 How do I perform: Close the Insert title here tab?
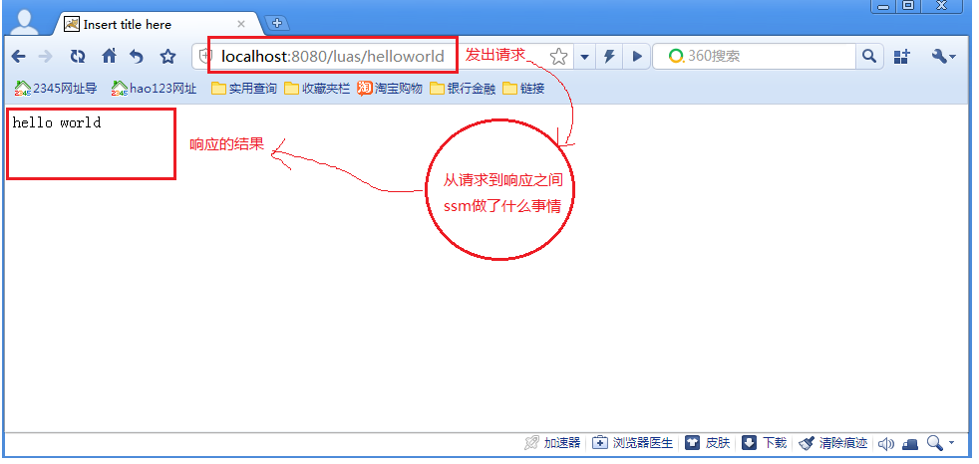coord(241,24)
